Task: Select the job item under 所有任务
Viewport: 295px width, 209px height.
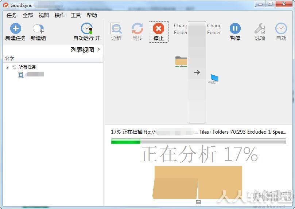Action: pyautogui.click(x=31, y=75)
